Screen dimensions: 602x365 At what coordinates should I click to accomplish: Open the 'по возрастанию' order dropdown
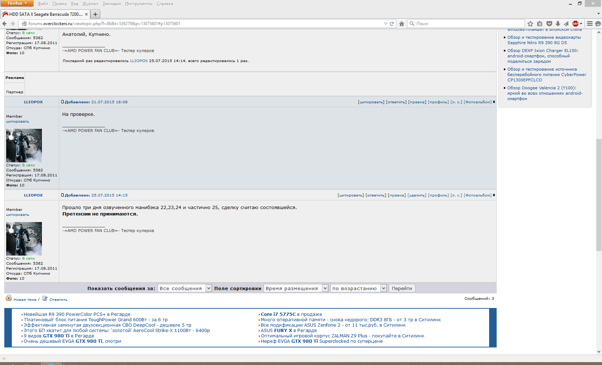pyautogui.click(x=358, y=288)
